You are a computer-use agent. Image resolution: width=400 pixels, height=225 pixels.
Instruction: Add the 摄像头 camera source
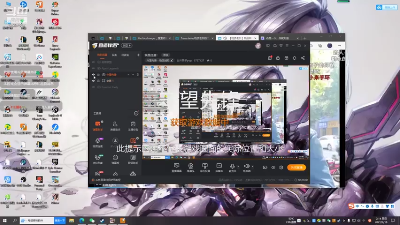191,168
